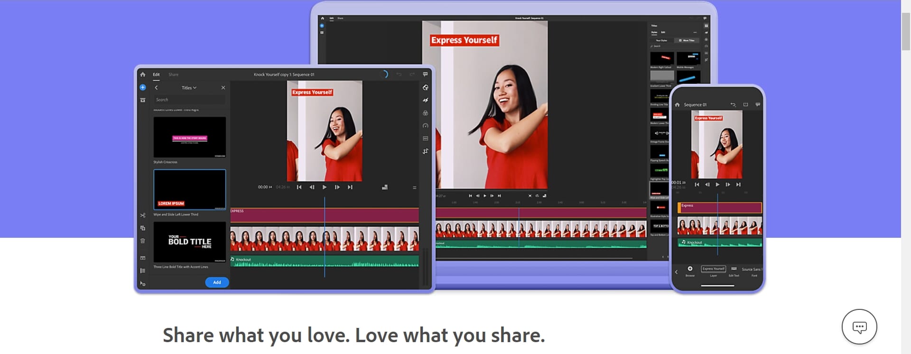Switch to the Edit tab on the tablet
The height and width of the screenshot is (354, 911).
(x=156, y=75)
